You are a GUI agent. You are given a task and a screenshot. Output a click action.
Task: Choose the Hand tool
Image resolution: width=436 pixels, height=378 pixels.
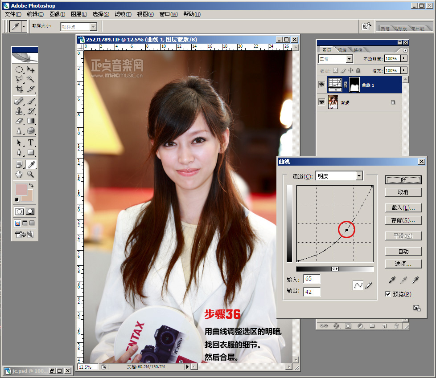(19, 174)
